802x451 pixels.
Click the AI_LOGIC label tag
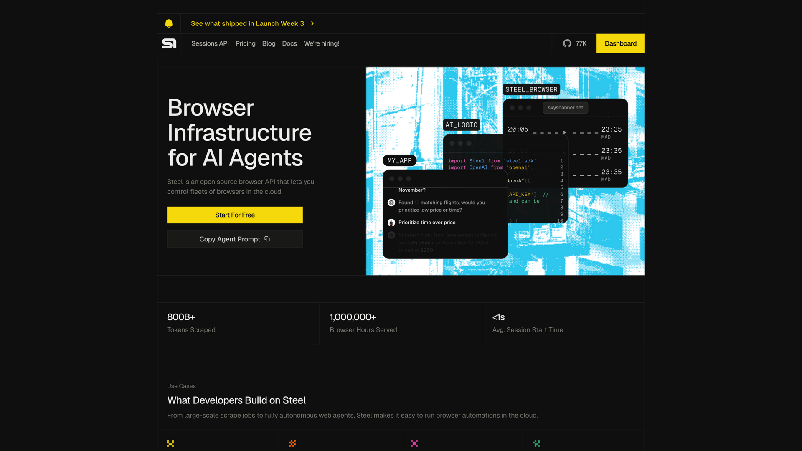[x=461, y=125]
